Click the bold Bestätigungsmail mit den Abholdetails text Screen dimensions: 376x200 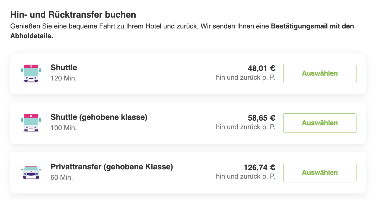pyautogui.click(x=182, y=31)
